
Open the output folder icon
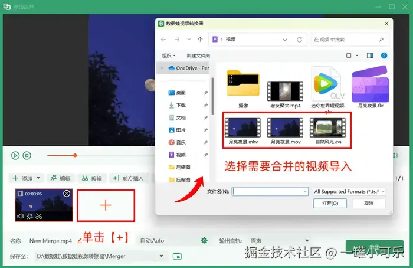[x=177, y=256]
